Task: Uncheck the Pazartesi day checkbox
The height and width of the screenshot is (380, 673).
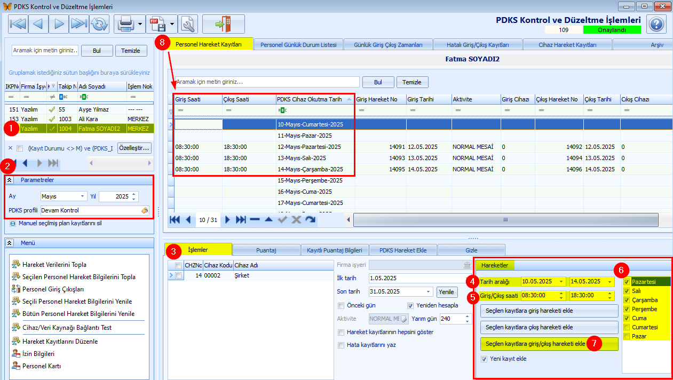Action: (x=627, y=282)
